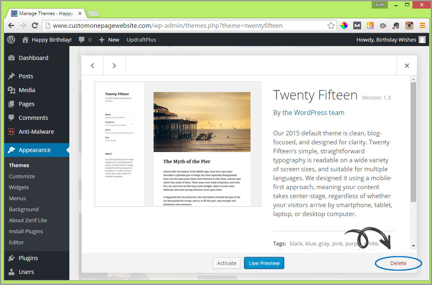Click the home icon beside Happy Birthday!
This screenshot has height=285, width=432.
click(25, 40)
